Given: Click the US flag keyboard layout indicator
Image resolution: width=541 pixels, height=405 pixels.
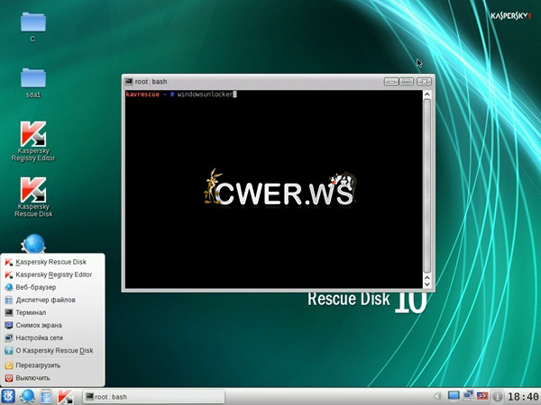Looking at the screenshot, I should pyautogui.click(x=482, y=396).
